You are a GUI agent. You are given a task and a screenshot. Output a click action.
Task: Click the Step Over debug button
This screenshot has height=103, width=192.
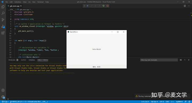[x=91, y=6]
